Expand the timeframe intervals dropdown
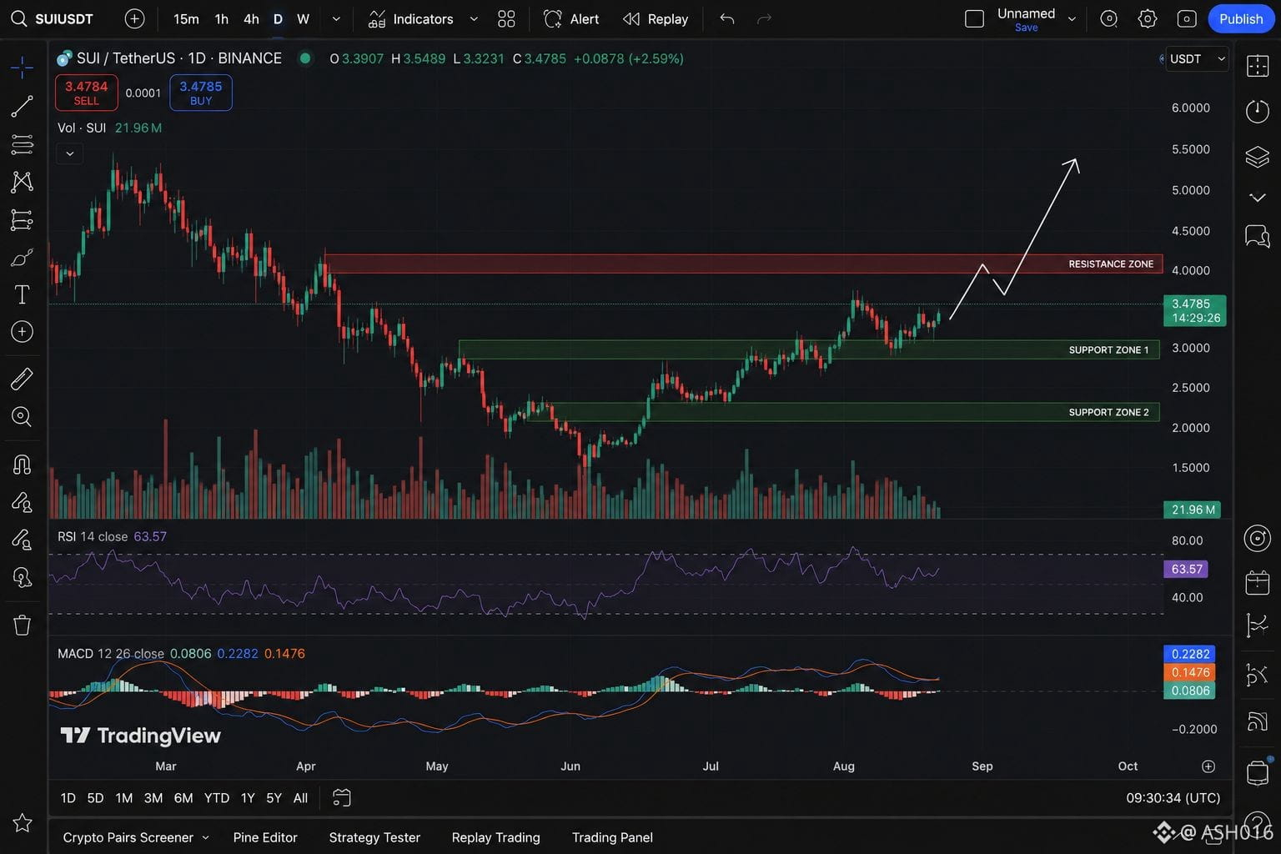Image resolution: width=1281 pixels, height=854 pixels. (x=336, y=19)
